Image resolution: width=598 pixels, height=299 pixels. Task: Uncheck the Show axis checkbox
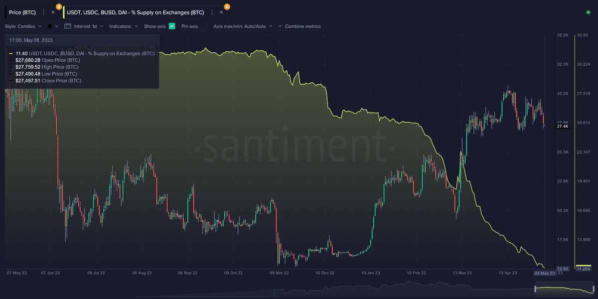(172, 26)
